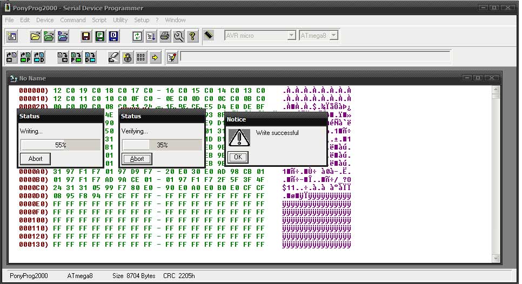Click the Writing 55% progress bar

click(x=61, y=145)
